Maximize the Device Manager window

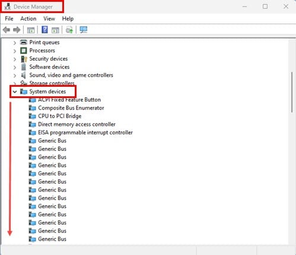[265, 7]
